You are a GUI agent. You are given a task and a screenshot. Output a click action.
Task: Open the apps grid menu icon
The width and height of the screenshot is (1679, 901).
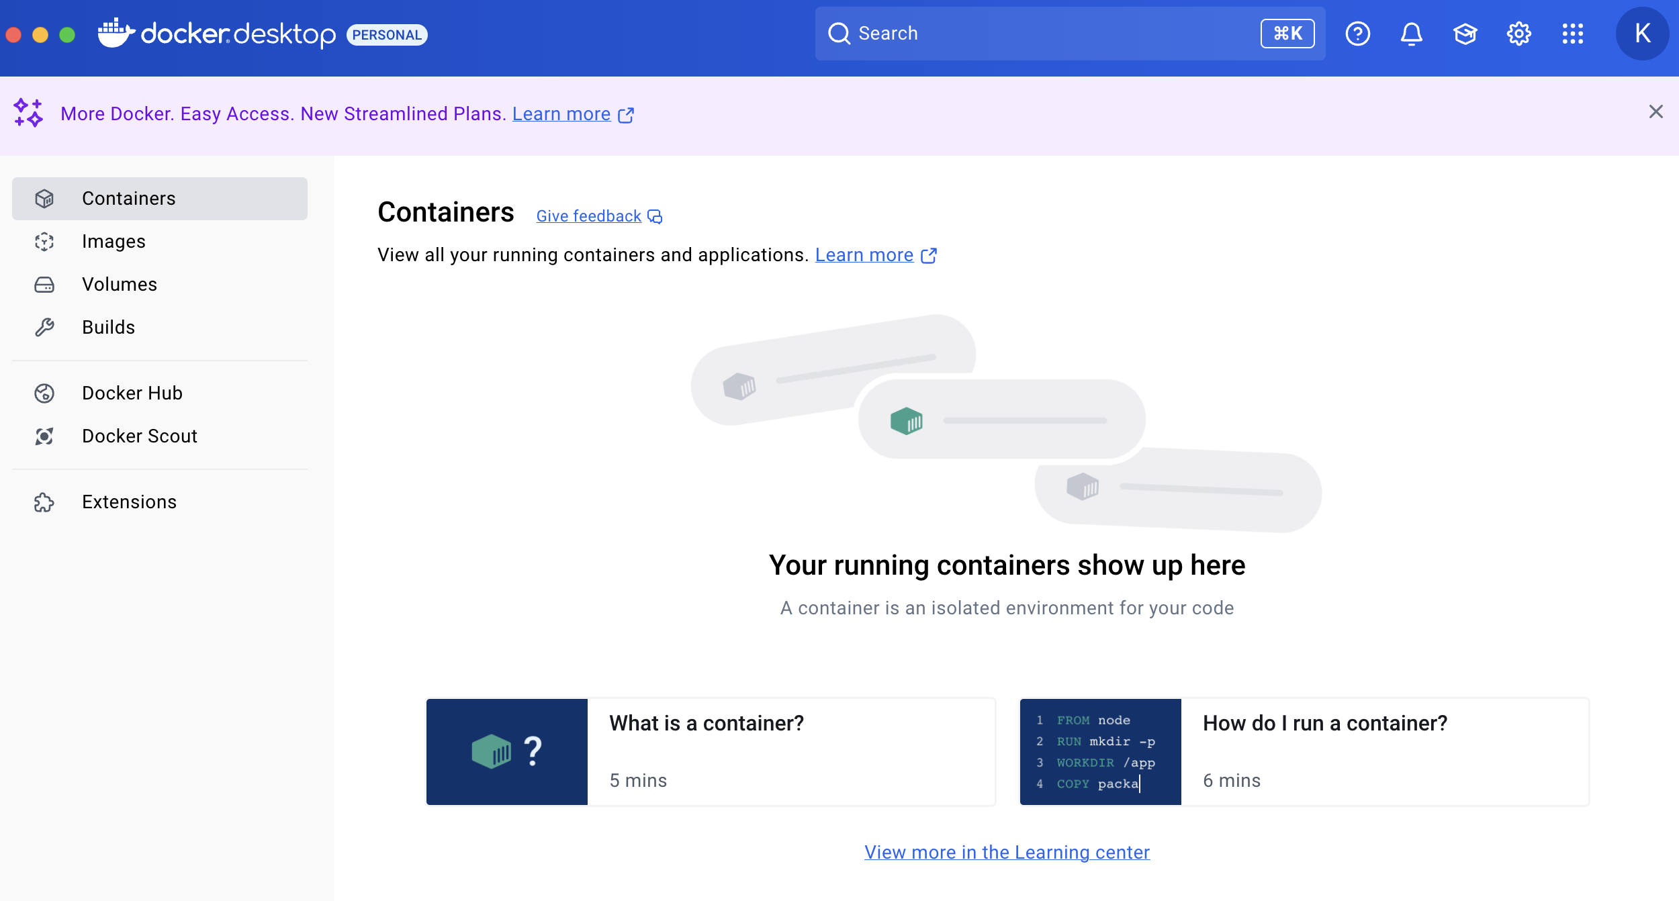pos(1572,34)
